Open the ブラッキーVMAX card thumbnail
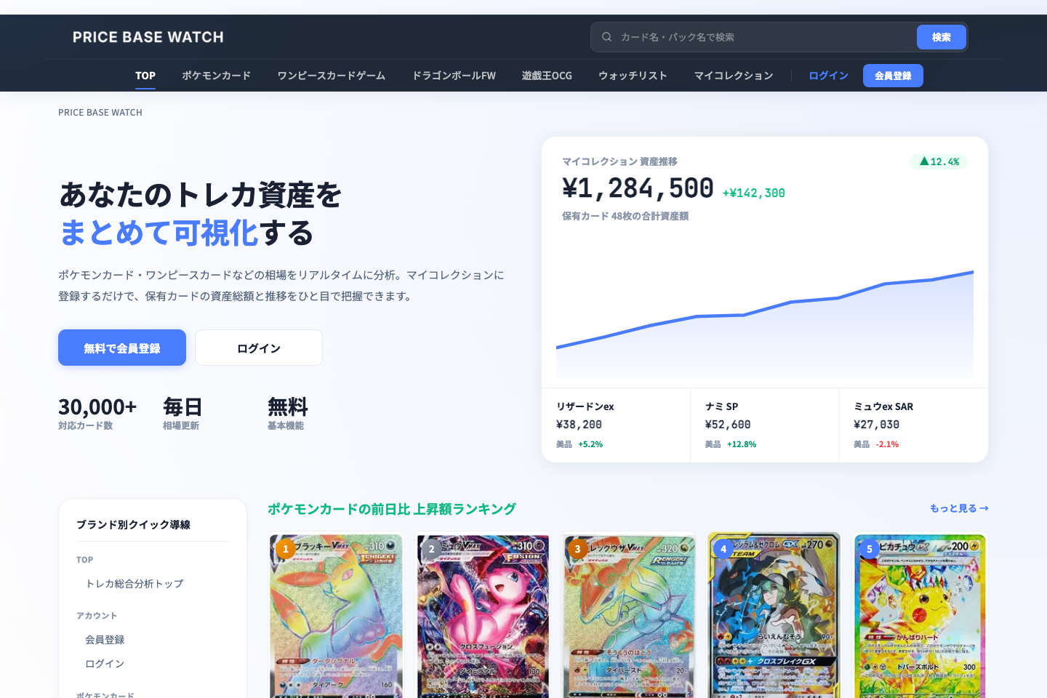Image resolution: width=1047 pixels, height=698 pixels. [336, 616]
